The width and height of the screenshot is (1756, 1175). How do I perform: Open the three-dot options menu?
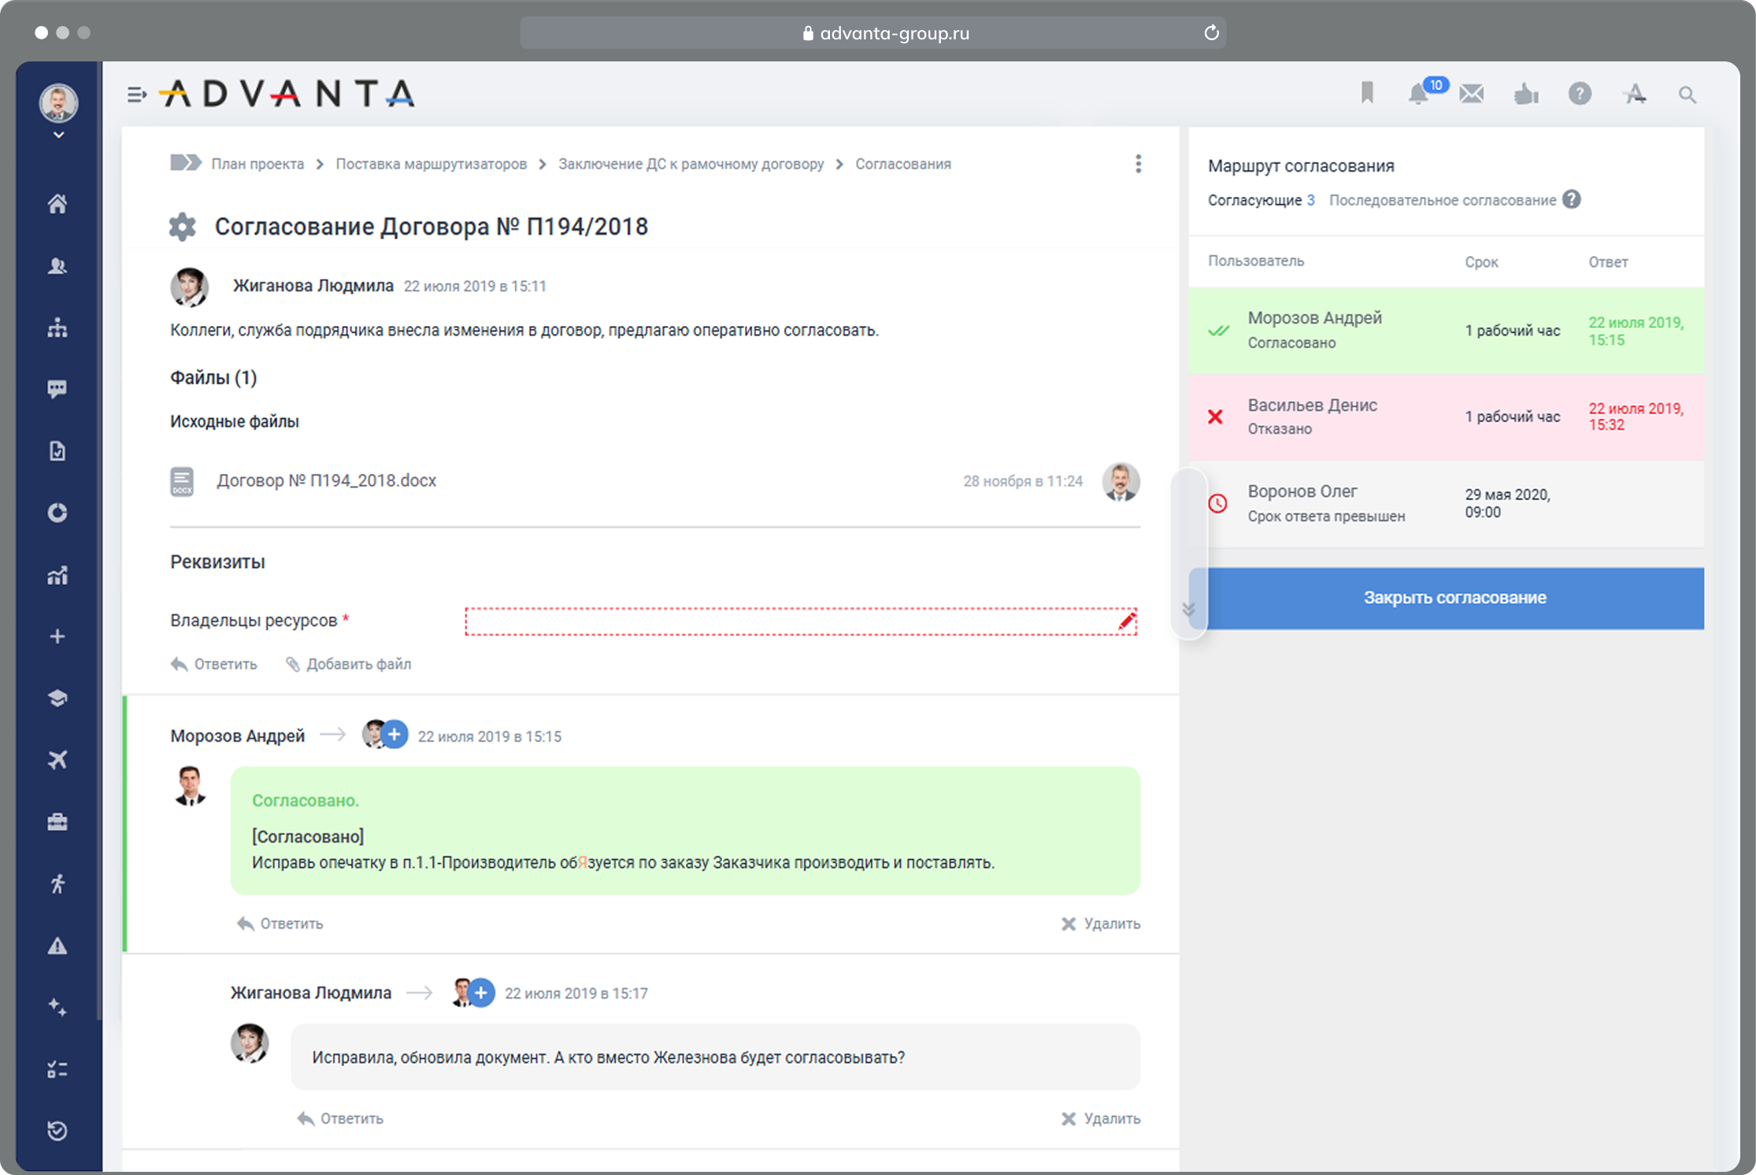(1139, 164)
